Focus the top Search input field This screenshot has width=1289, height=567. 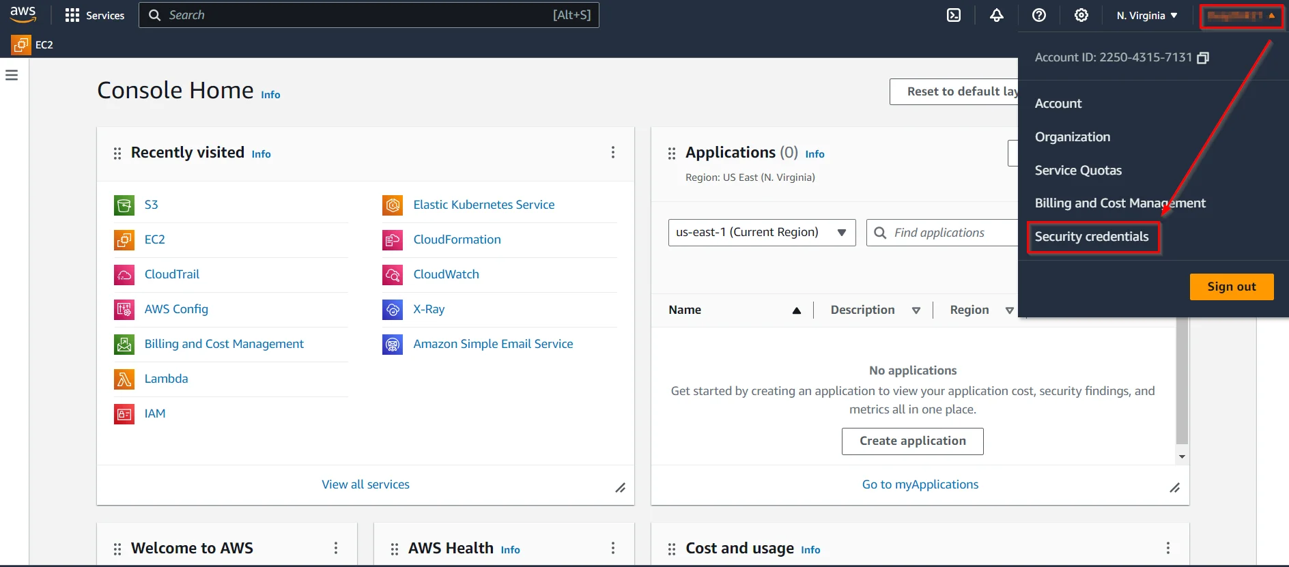tap(369, 15)
